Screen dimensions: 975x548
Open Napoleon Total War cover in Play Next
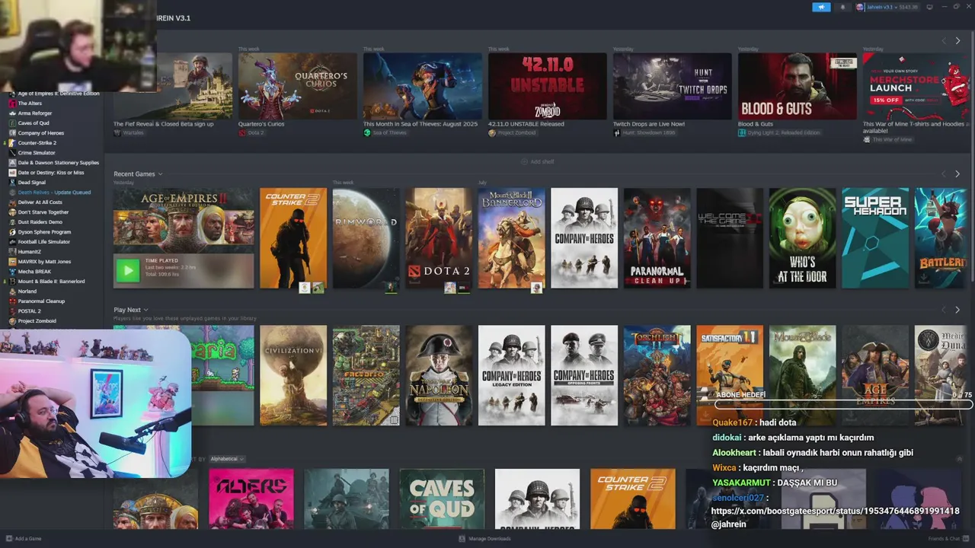pos(439,375)
